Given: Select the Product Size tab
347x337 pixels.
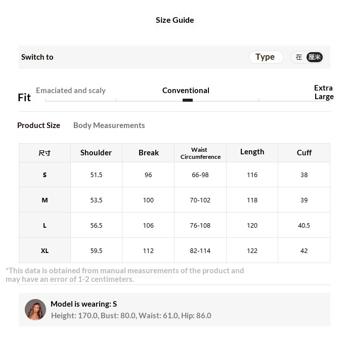Looking at the screenshot, I should (x=39, y=125).
